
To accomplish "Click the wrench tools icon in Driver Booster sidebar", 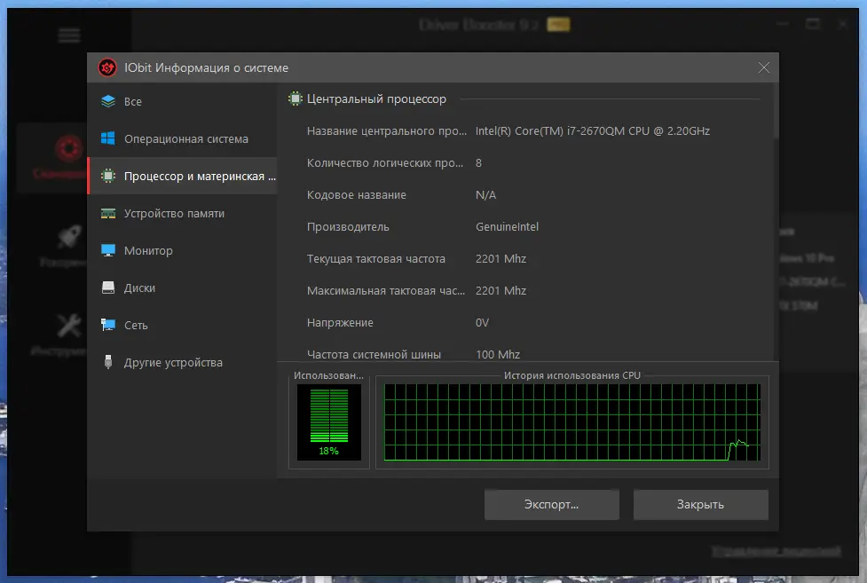I will tap(69, 326).
